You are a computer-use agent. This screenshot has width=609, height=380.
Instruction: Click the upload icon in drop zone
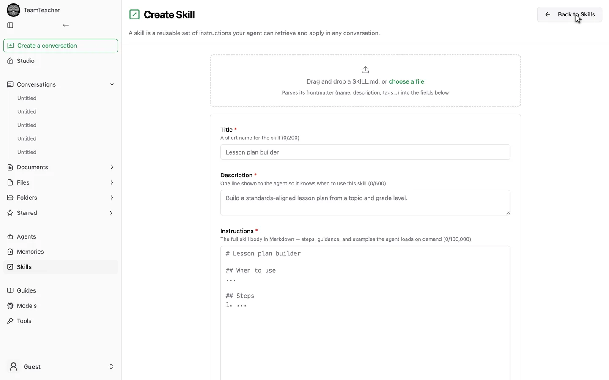tap(365, 70)
